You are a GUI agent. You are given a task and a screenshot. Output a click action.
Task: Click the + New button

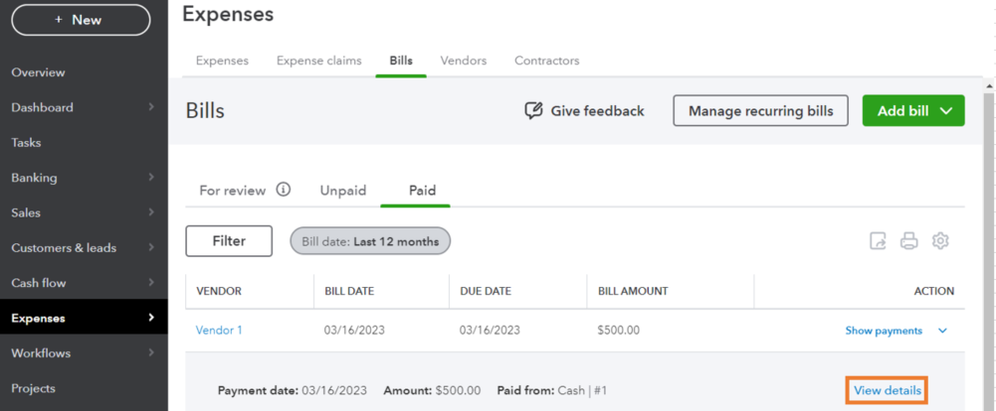pyautogui.click(x=80, y=20)
